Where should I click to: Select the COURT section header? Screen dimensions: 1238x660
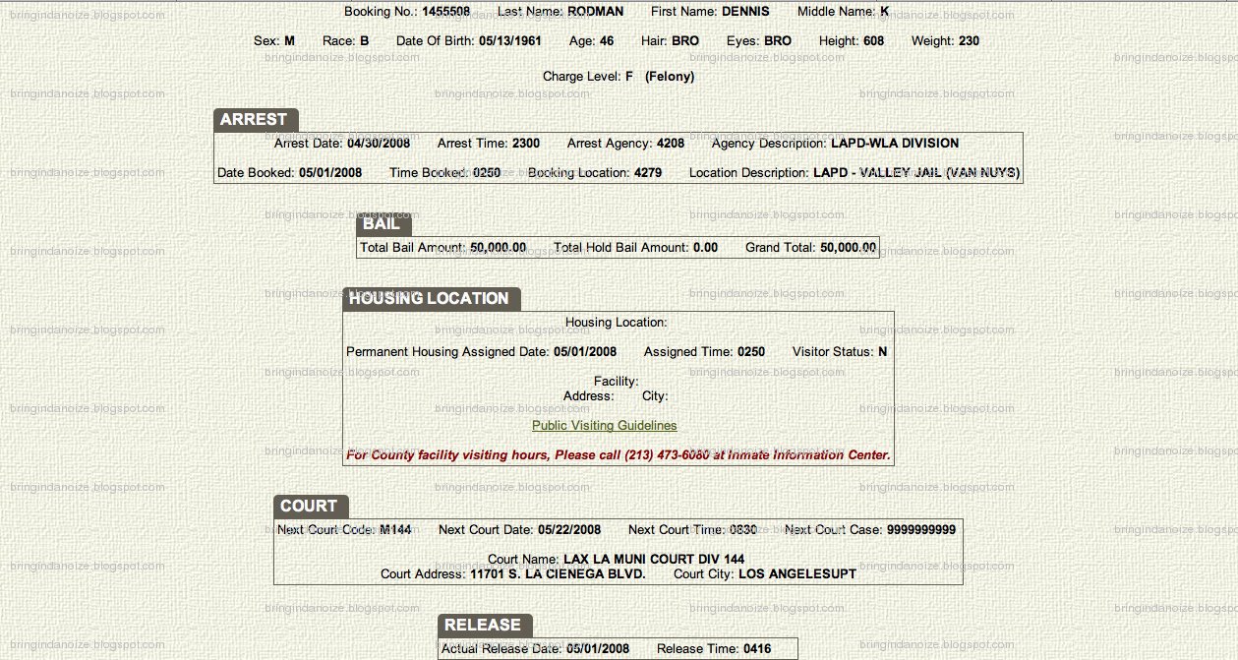[310, 507]
